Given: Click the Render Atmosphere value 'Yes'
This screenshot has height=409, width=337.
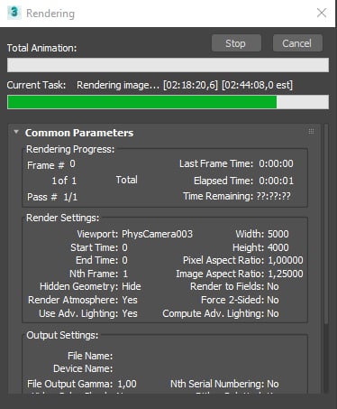Looking at the screenshot, I should coord(130,300).
